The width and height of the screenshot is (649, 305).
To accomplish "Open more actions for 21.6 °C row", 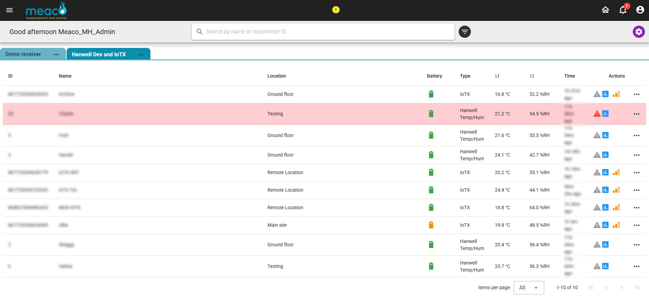I will point(636,135).
